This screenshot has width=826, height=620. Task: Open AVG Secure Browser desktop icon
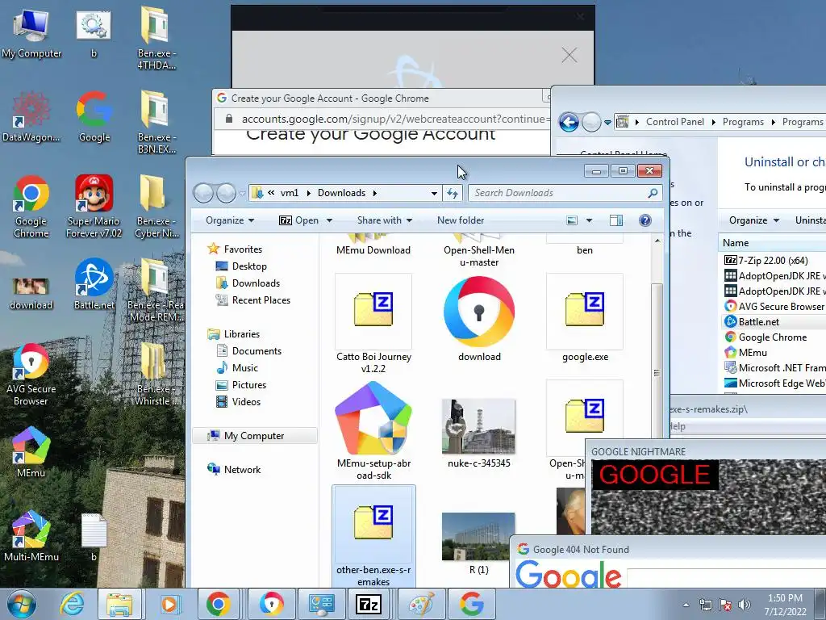click(x=31, y=375)
